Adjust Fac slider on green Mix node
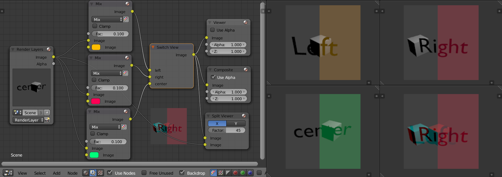The image size is (502, 177). [x=108, y=142]
